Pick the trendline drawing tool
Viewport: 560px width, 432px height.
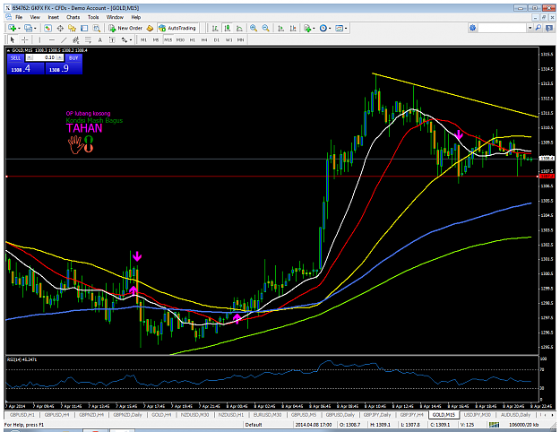[x=64, y=39]
